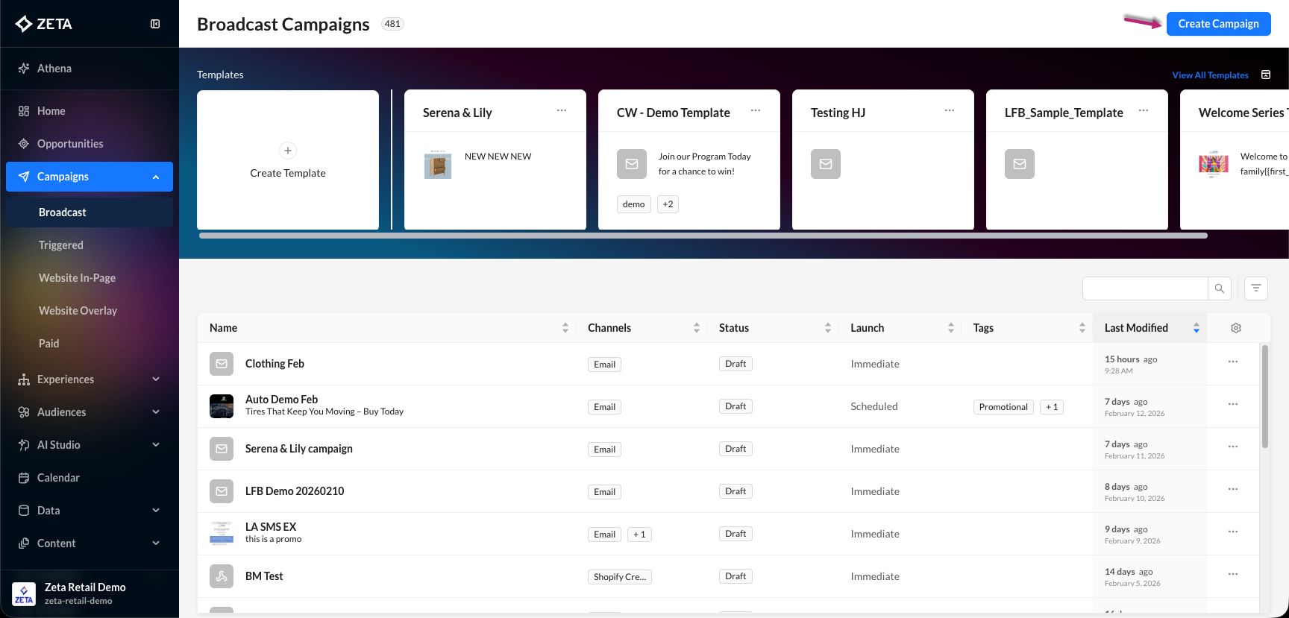Image resolution: width=1289 pixels, height=618 pixels.
Task: Click the horizontal templates scrollbar
Action: [703, 236]
